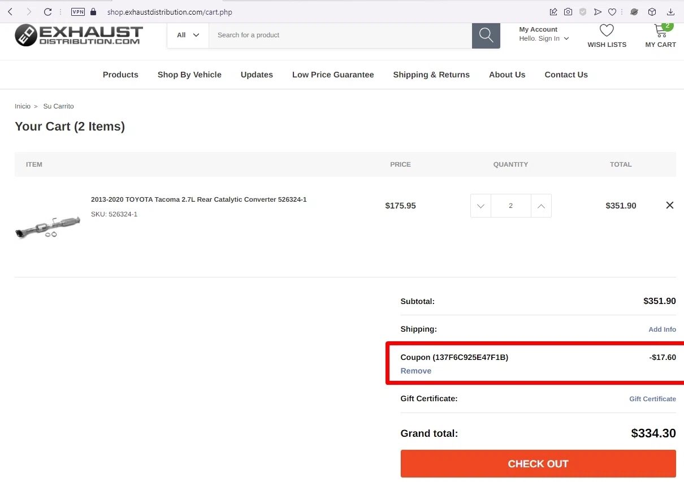The width and height of the screenshot is (684, 482).
Task: Open the pinboard edit icon in browser toolbar
Action: [x=553, y=12]
